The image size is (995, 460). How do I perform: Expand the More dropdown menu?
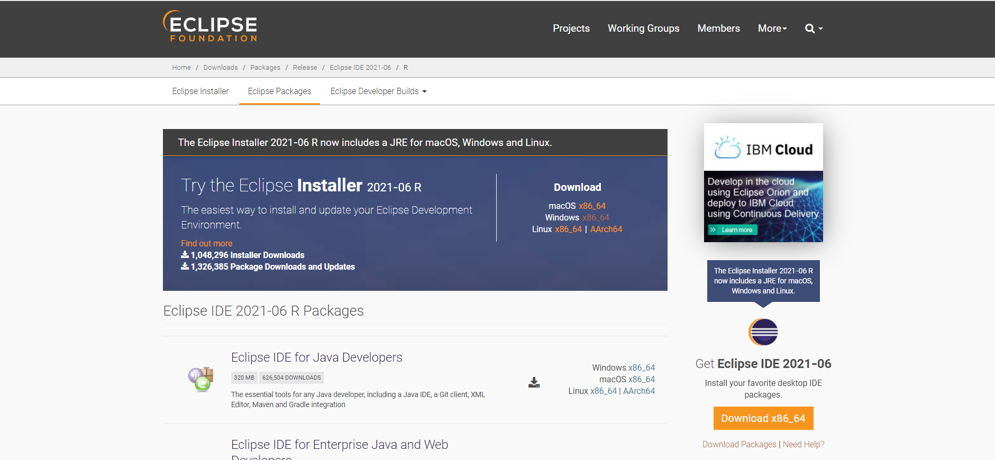(x=772, y=29)
